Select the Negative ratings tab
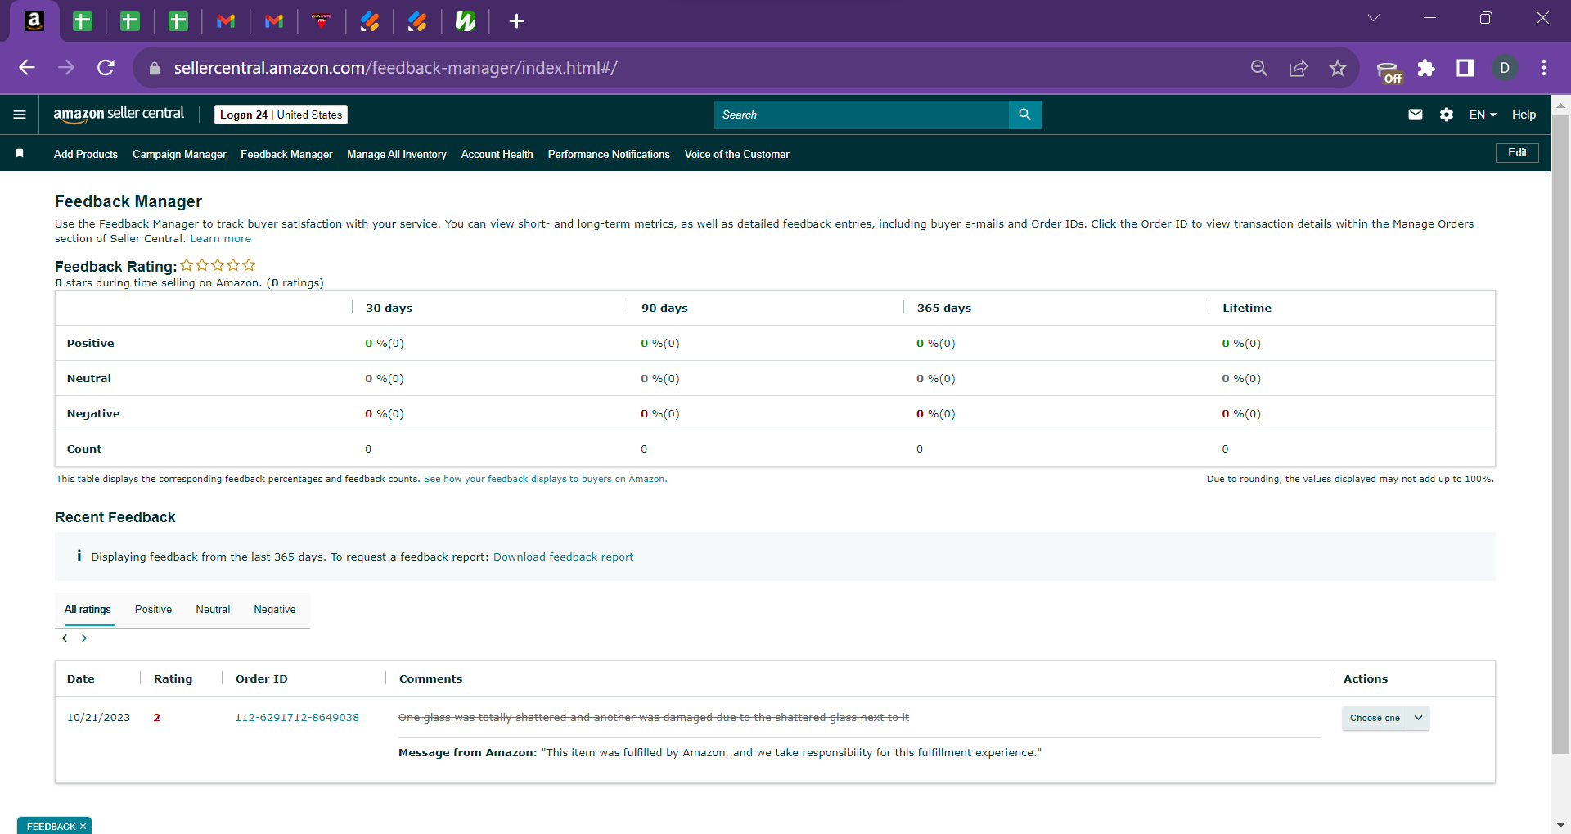 click(275, 610)
